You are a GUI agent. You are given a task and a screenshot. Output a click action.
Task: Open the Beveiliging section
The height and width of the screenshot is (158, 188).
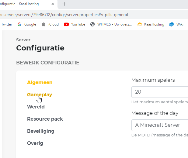point(40,131)
